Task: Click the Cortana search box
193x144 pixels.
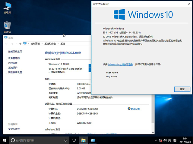Action: (36, 140)
